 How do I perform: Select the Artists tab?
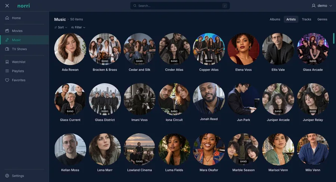click(x=291, y=19)
